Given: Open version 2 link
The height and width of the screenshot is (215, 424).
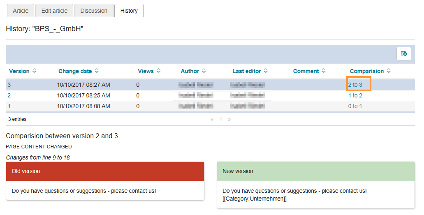Looking at the screenshot, I should click(9, 95).
